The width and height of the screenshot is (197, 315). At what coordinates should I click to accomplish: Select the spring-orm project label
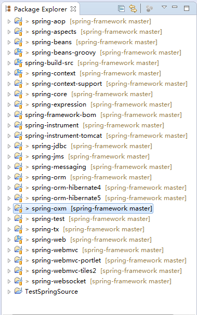pyautogui.click(x=49, y=177)
